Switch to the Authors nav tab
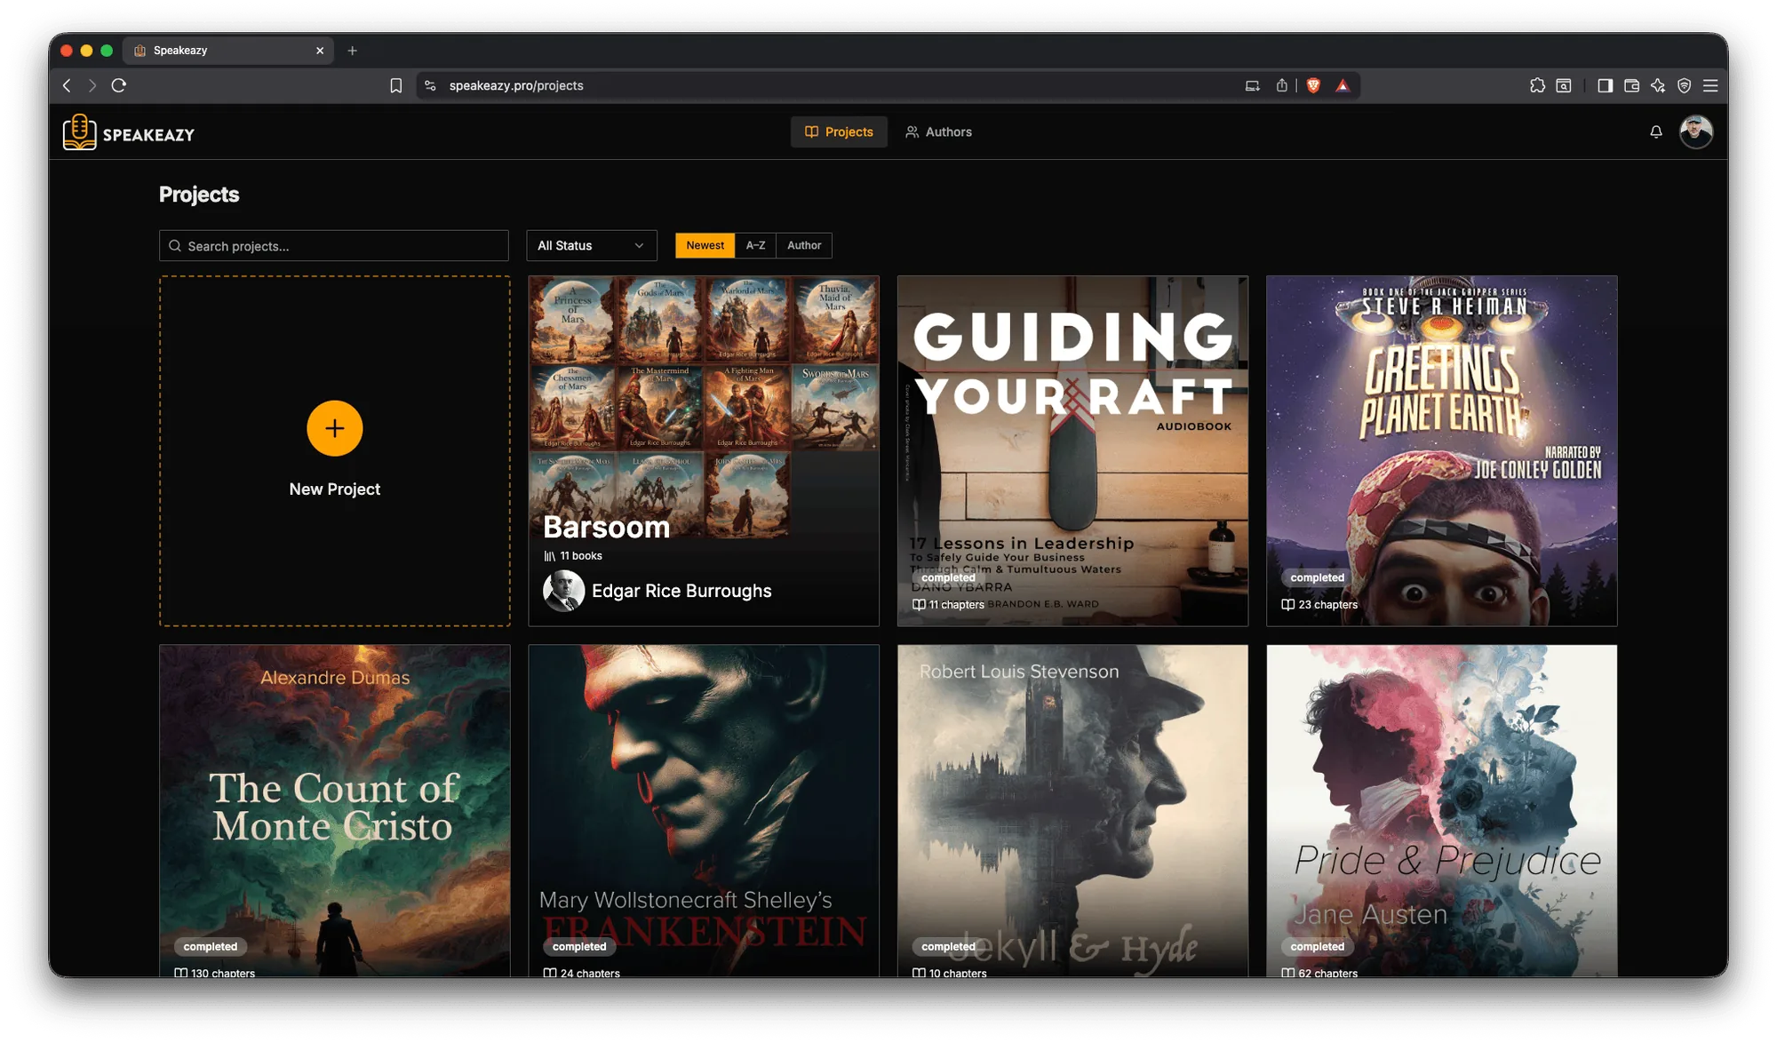The image size is (1777, 1042). pyautogui.click(x=938, y=131)
